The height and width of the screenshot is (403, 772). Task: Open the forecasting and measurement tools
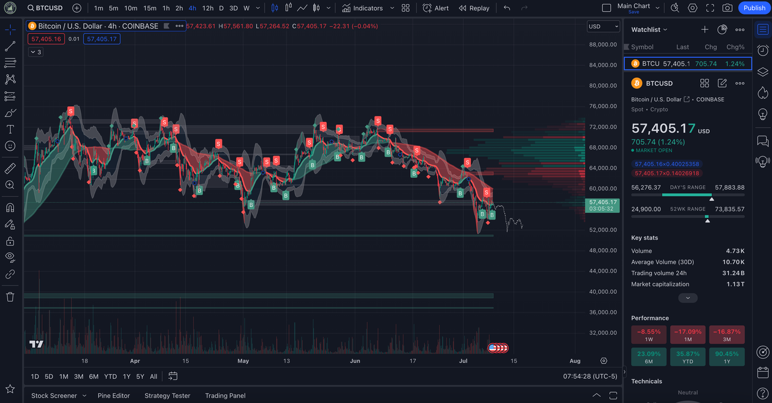point(10,96)
